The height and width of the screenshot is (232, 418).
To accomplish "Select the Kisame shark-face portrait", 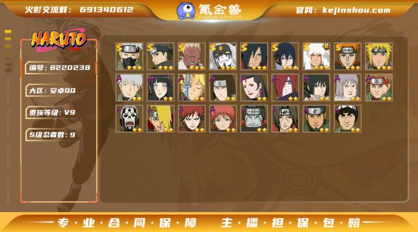I will tap(254, 118).
